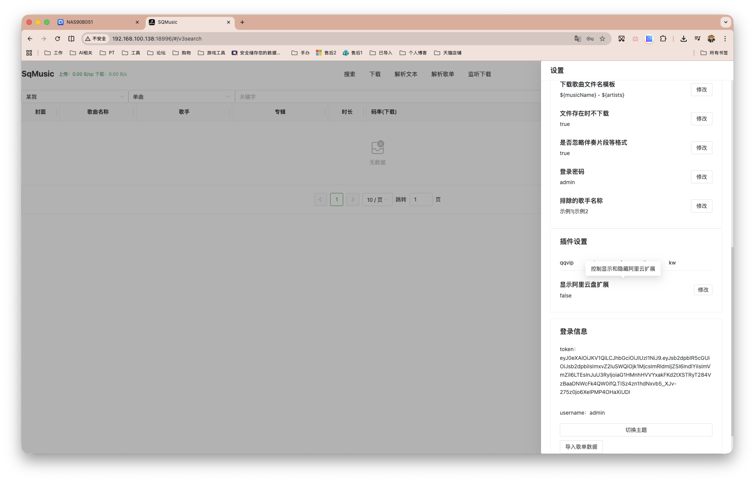Viewport: 755px width, 482px height.
Task: Click the browser download manager icon
Action: click(683, 39)
